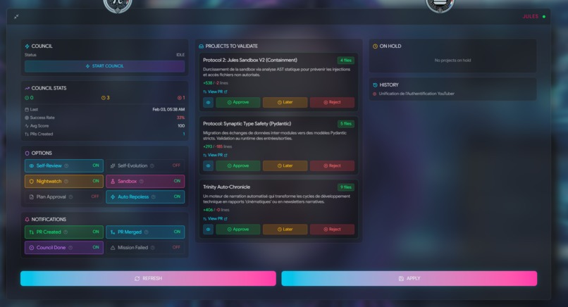Open View PR link for Synaptic Type Safety
This screenshot has width=568, height=307.
215,156
